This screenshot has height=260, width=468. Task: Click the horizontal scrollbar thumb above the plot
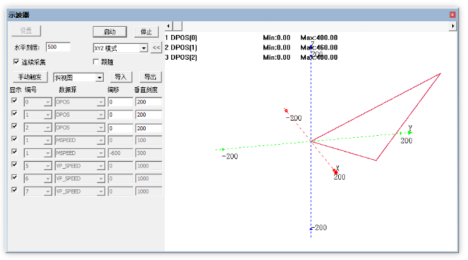pyautogui.click(x=177, y=26)
